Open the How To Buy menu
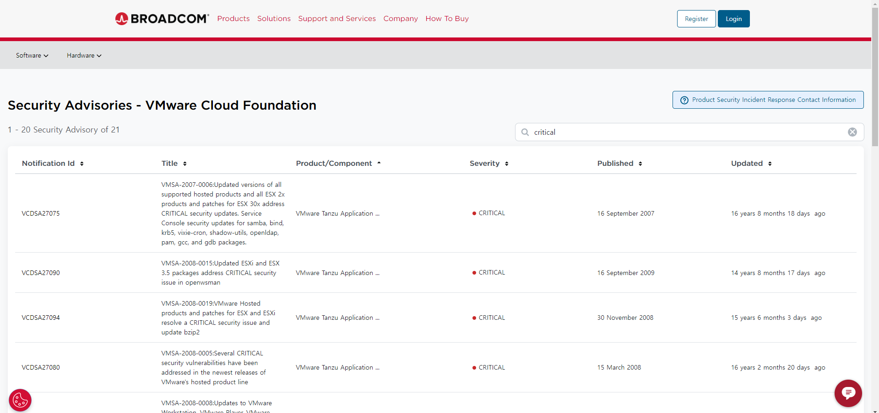The height and width of the screenshot is (413, 879). coord(447,19)
